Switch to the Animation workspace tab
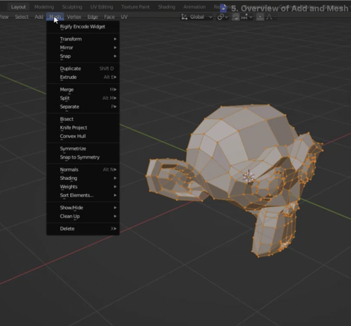351x326 pixels. 194,7
